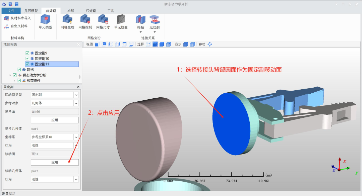Open the 行为 dropdown below 坐标系
This screenshot has width=362, height=196.
[76, 145]
